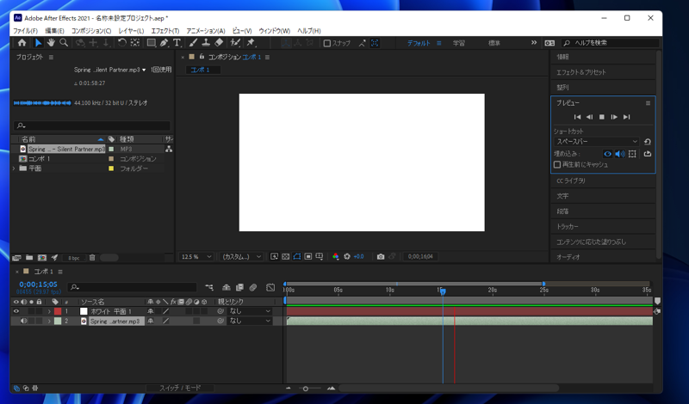Image resolution: width=689 pixels, height=404 pixels.
Task: Enable the 再生前にキャッシュ checkbox
Action: [x=557, y=164]
